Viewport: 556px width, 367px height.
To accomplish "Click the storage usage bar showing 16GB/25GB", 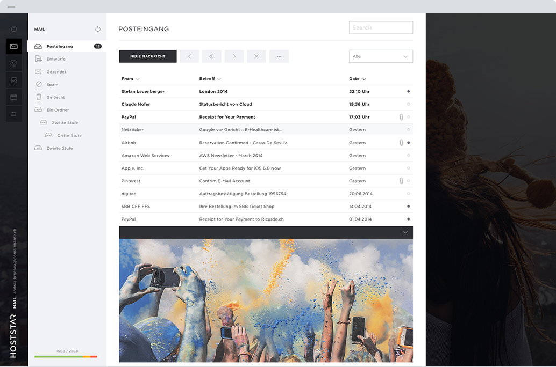I will (66, 356).
